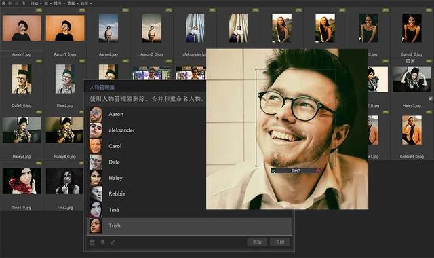The image size is (434, 258).
Task: Click the JPG badge on Carol2_0.jpg
Action: [x=429, y=10]
